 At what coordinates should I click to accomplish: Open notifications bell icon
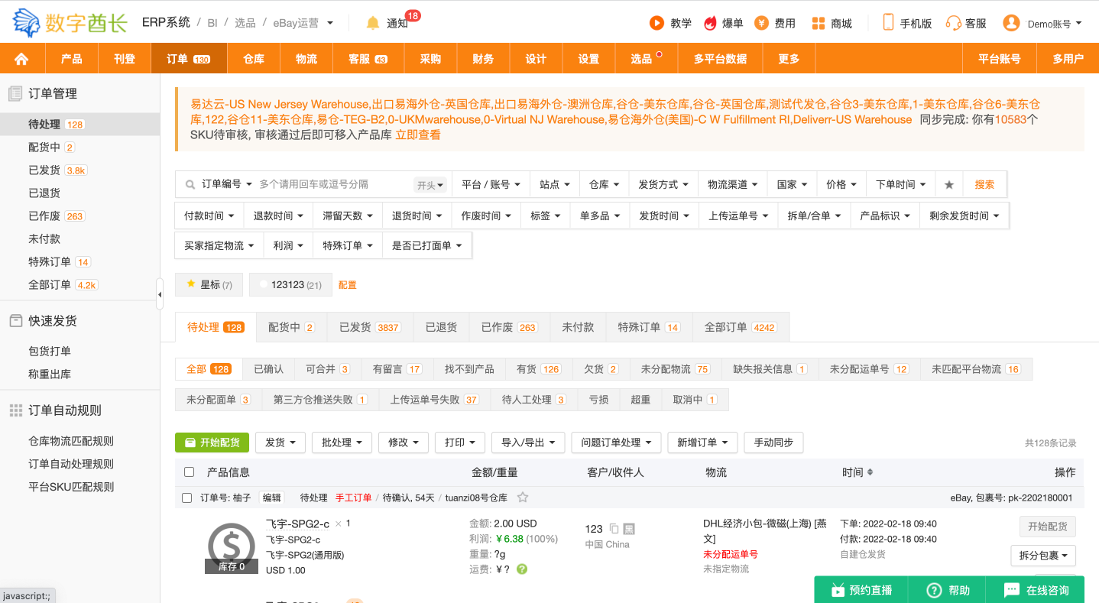click(x=373, y=23)
